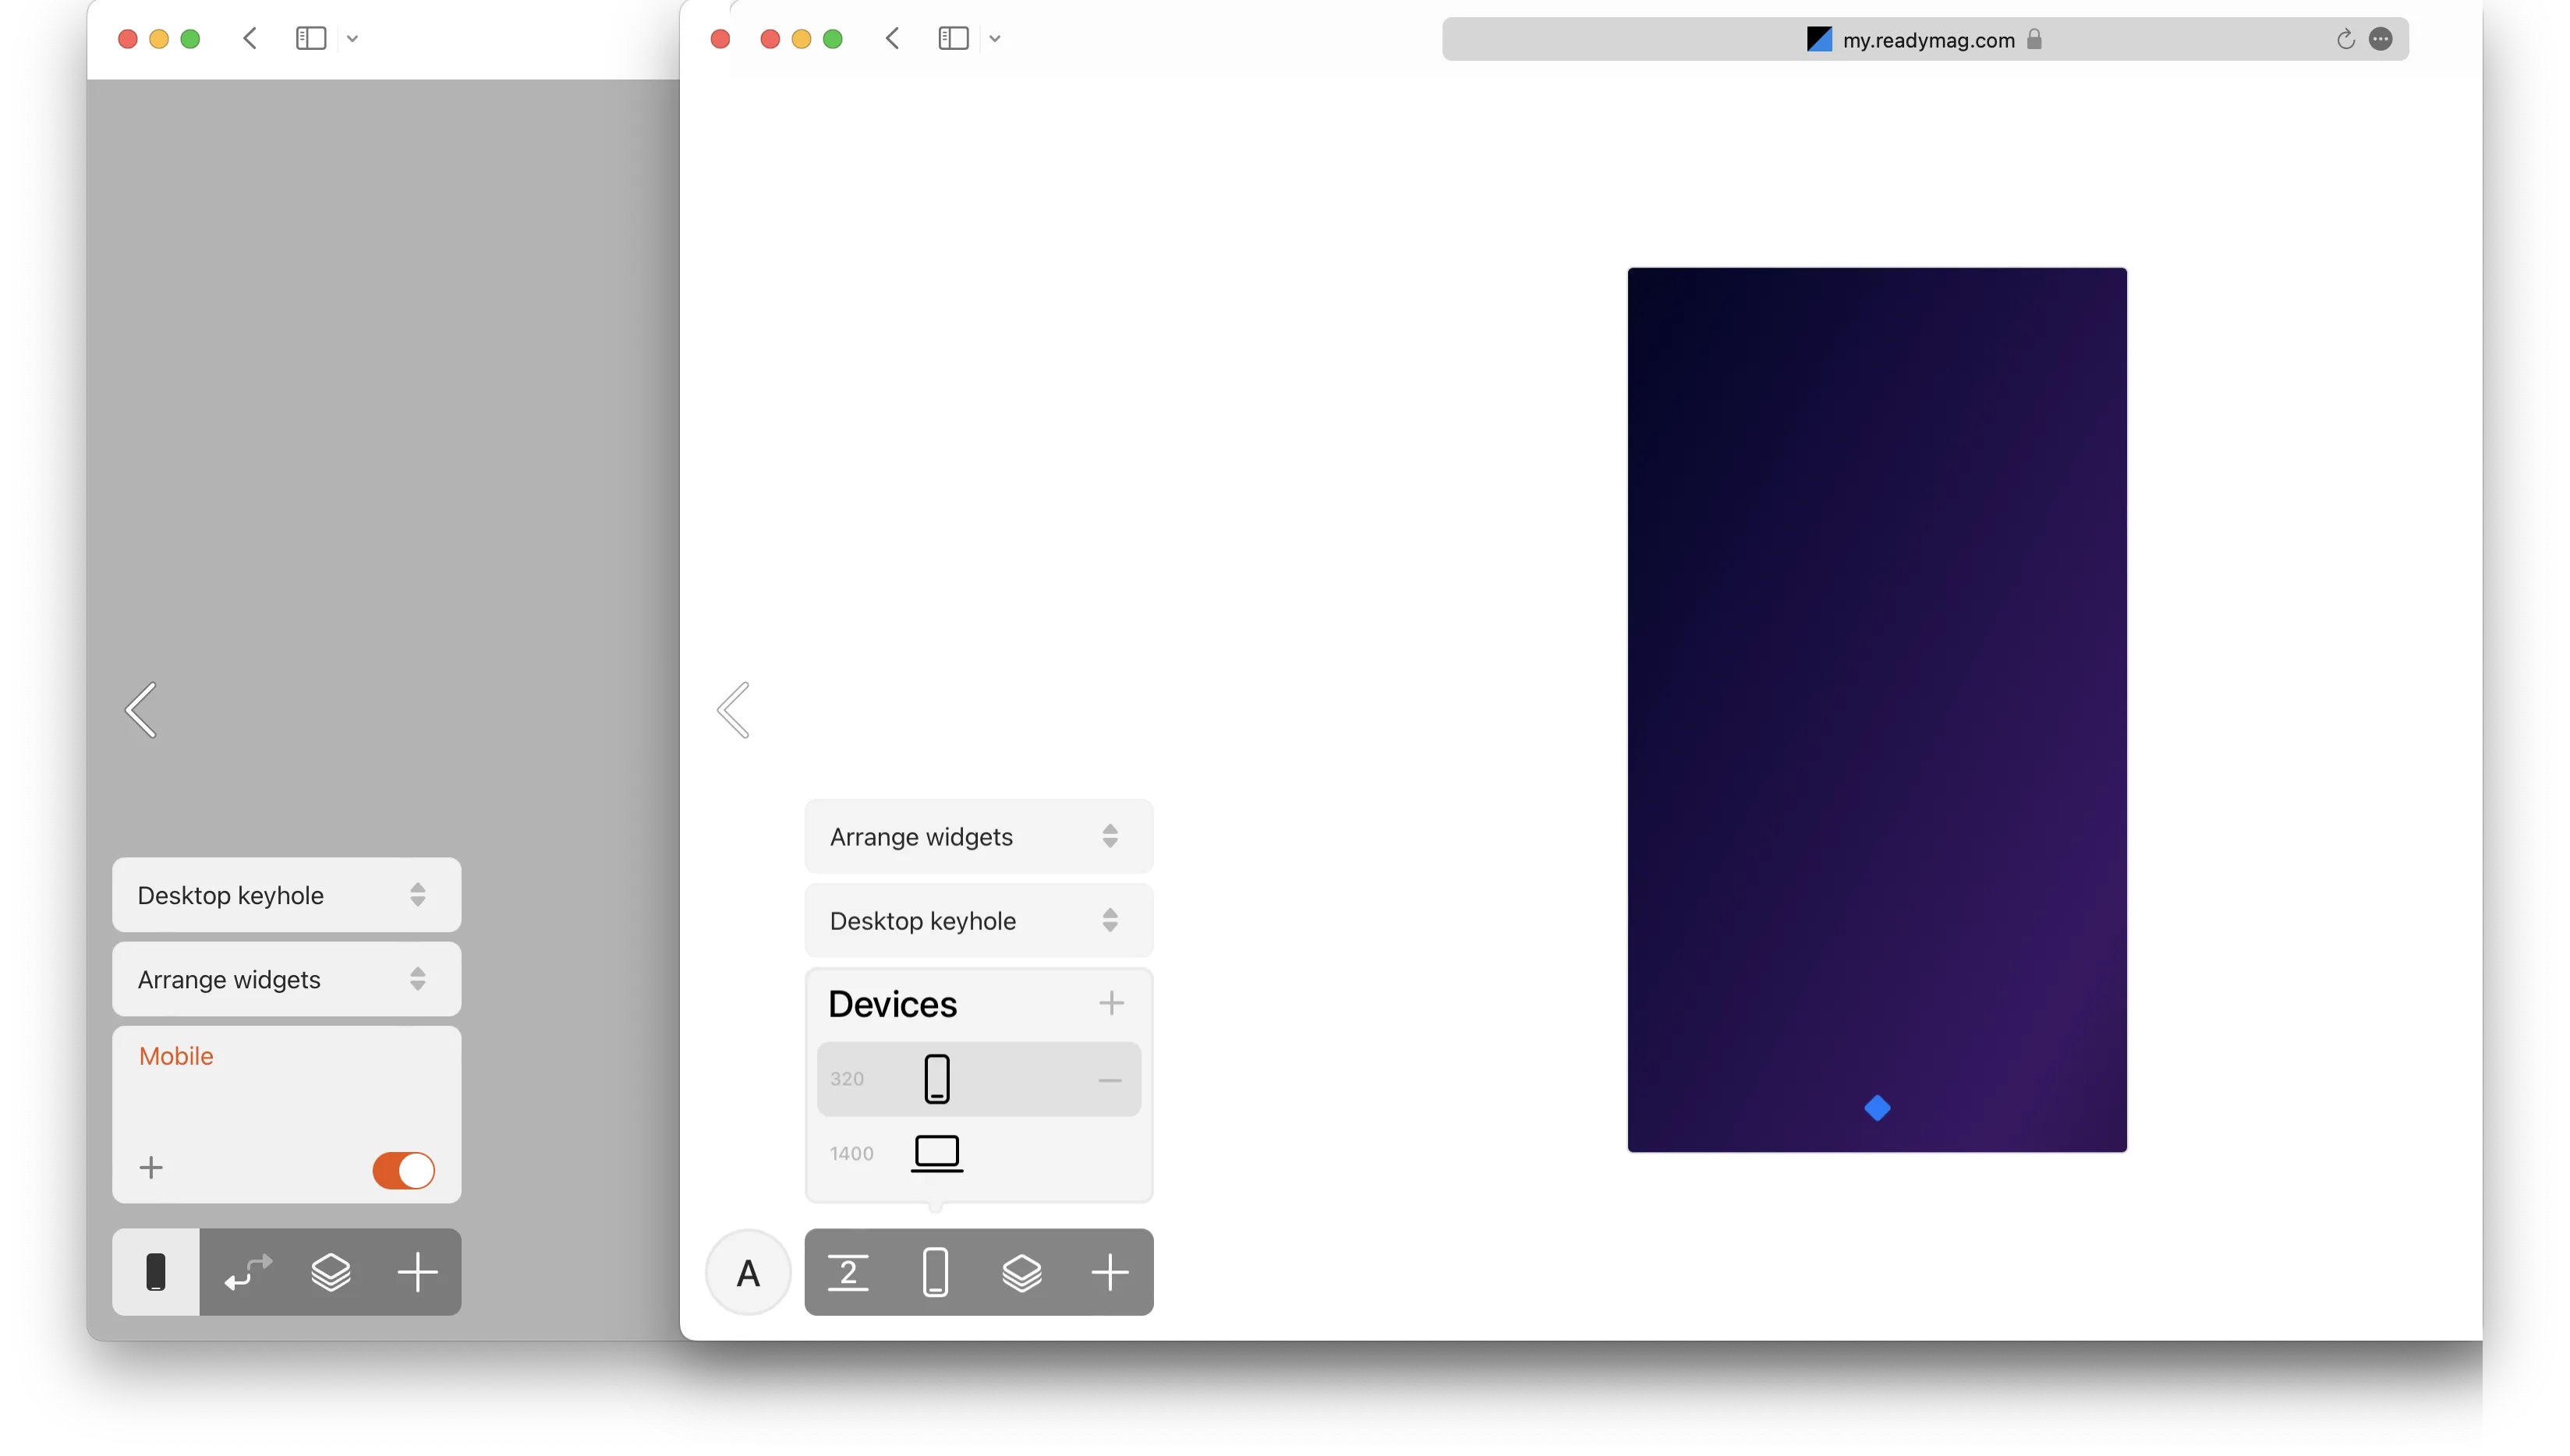Click the large back chevron in the editor
The width and height of the screenshot is (2570, 1456).
(733, 710)
